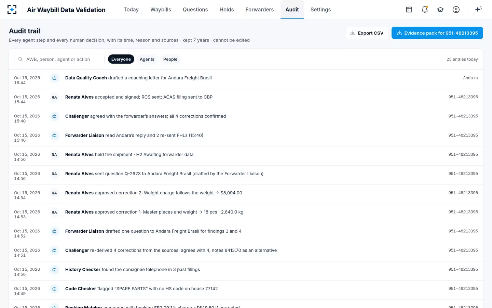The image size is (492, 308).
Task: Switch to the Questions tab
Action: [x=195, y=10]
